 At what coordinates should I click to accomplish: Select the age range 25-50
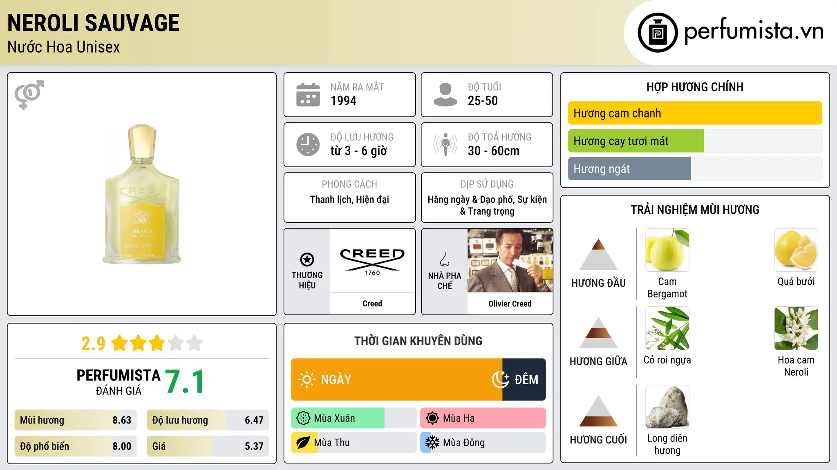(483, 101)
